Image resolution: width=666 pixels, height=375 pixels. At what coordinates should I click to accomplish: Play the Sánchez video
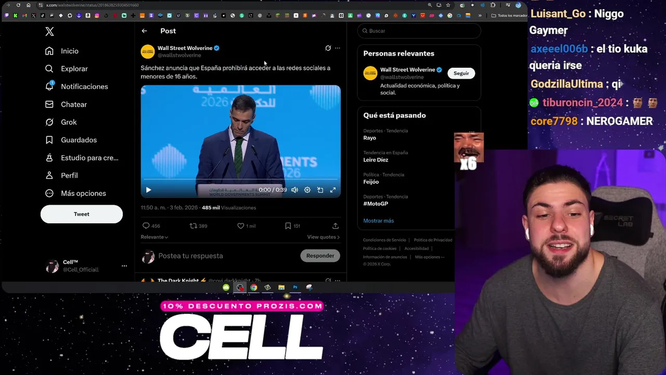tap(148, 190)
